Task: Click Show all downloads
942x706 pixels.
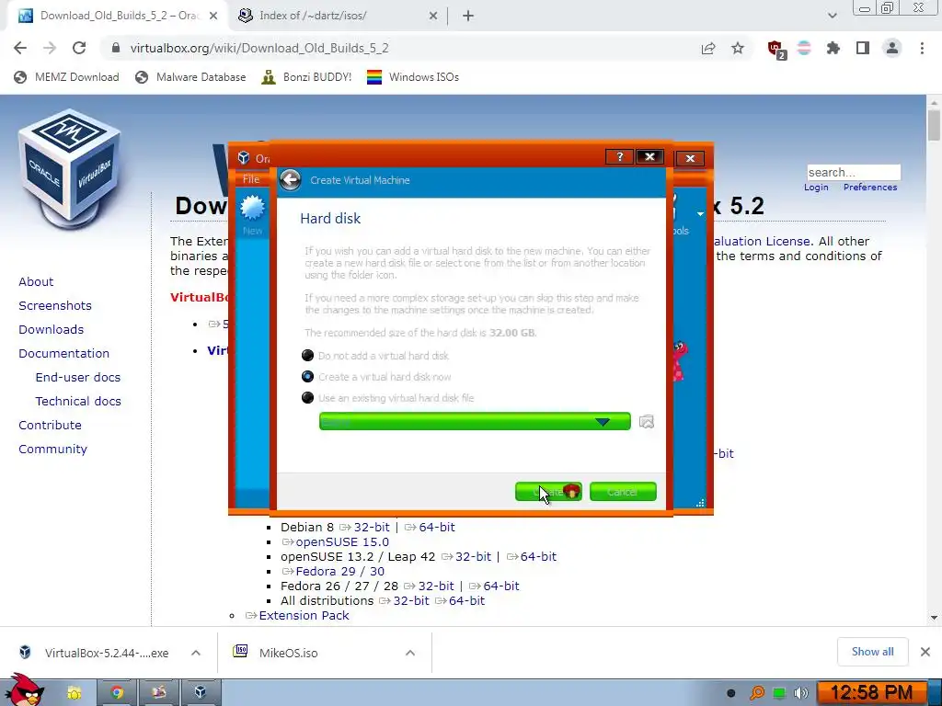Action: point(872,652)
